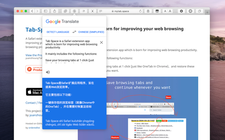Open a new tab with plus button

pos(207,13)
